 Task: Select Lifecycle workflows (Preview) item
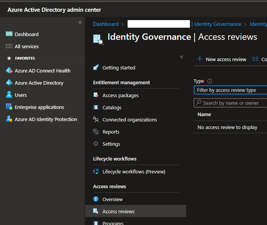point(134,172)
